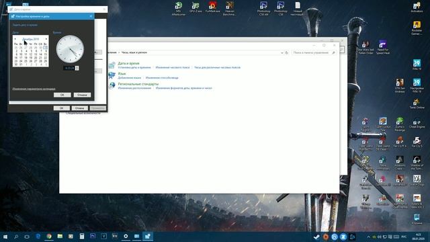
Task: Select day 10 in the calendar
Action: (x=21, y=54)
